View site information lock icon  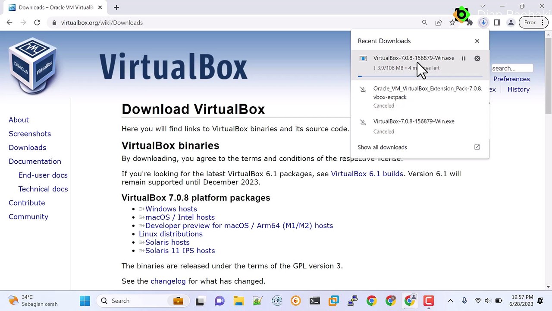pos(54,22)
